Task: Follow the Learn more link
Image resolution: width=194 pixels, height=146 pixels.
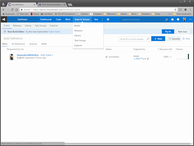Action: 54,32
